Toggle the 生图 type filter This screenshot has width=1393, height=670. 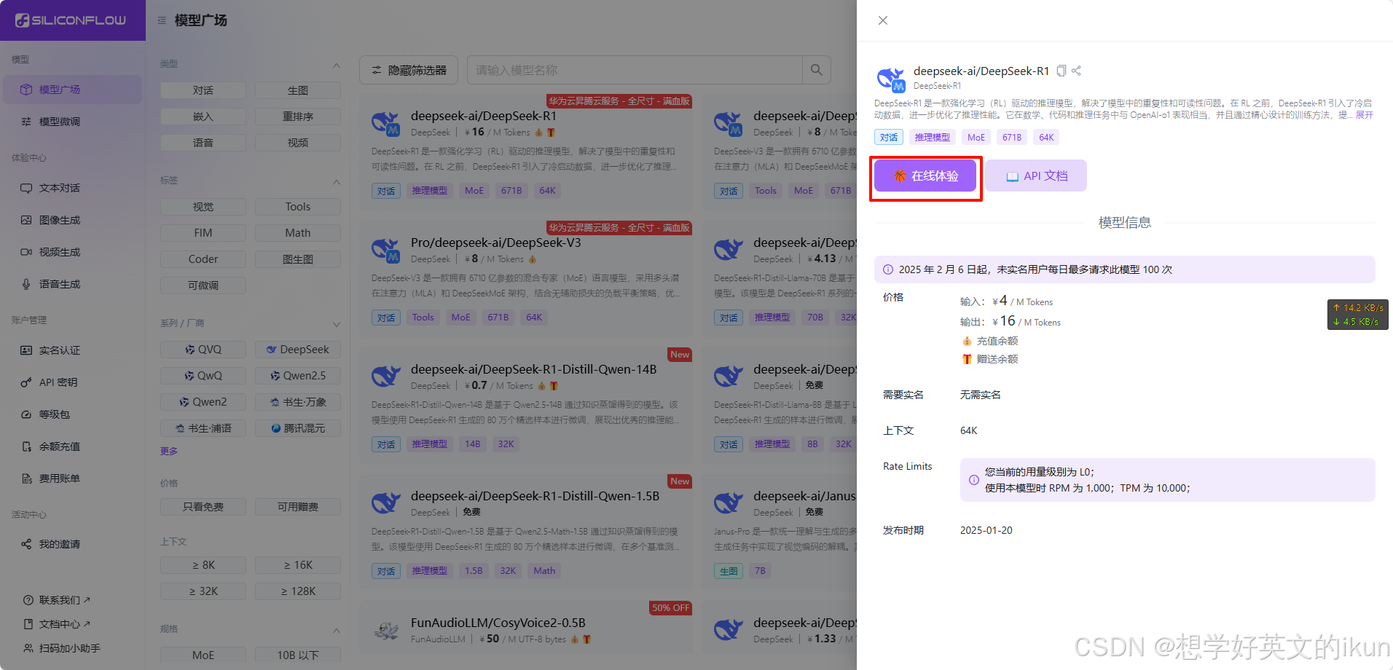[x=298, y=90]
